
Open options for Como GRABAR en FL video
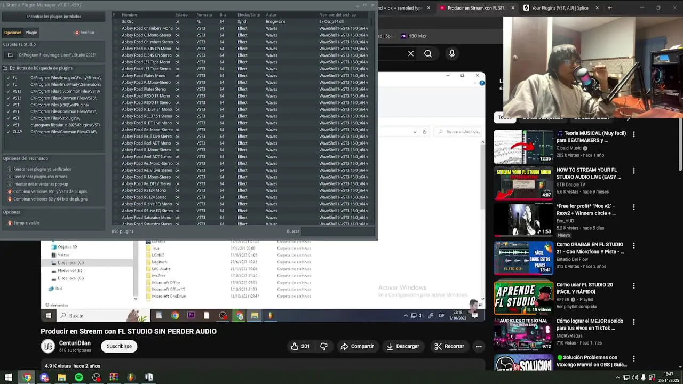634,245
